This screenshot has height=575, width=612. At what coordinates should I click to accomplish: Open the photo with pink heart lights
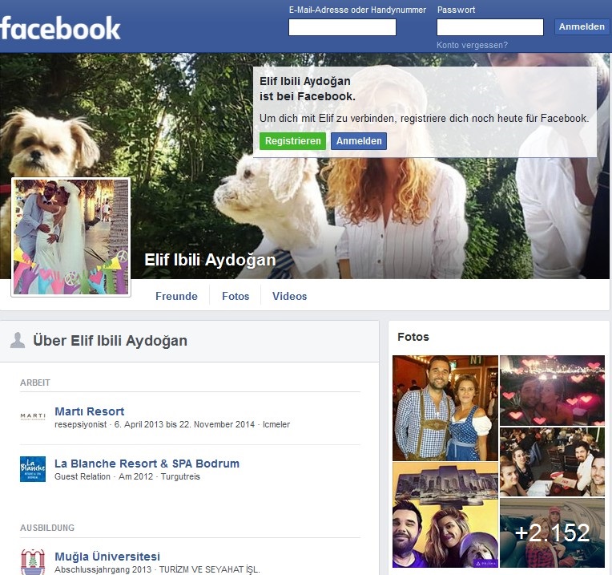pyautogui.click(x=552, y=391)
